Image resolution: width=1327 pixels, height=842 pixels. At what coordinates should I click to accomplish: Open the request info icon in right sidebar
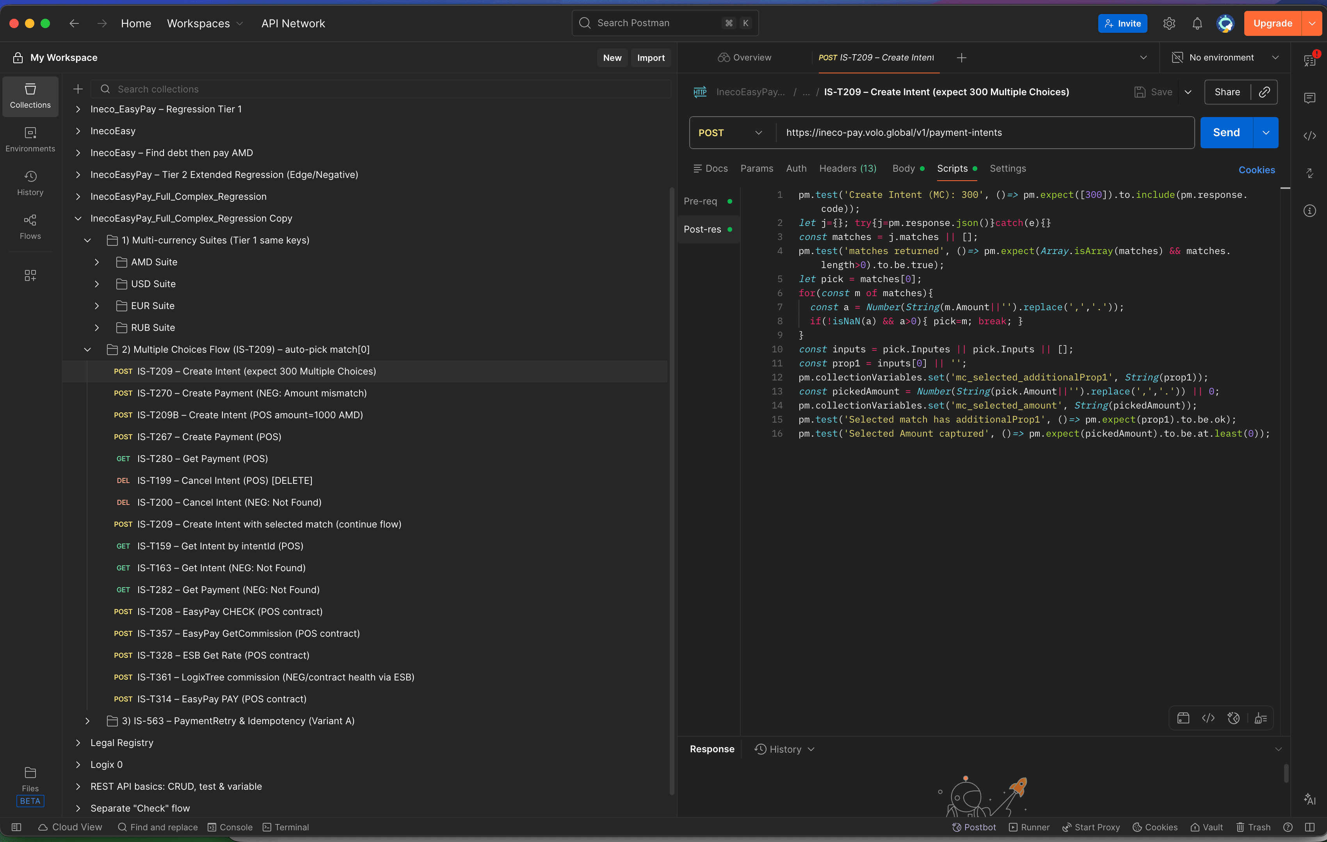(x=1309, y=211)
